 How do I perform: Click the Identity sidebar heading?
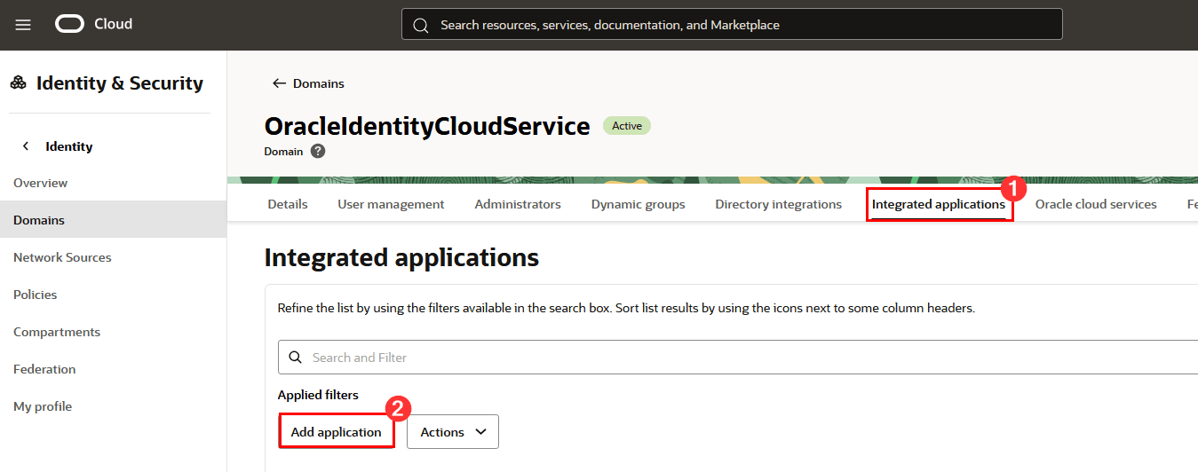tap(69, 146)
